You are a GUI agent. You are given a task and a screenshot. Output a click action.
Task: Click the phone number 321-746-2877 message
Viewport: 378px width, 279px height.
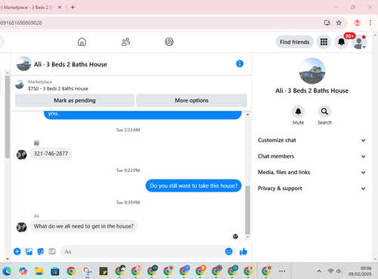[51, 154]
